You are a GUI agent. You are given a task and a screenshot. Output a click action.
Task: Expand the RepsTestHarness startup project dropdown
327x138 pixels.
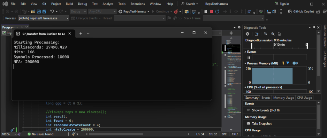coord(148,11)
